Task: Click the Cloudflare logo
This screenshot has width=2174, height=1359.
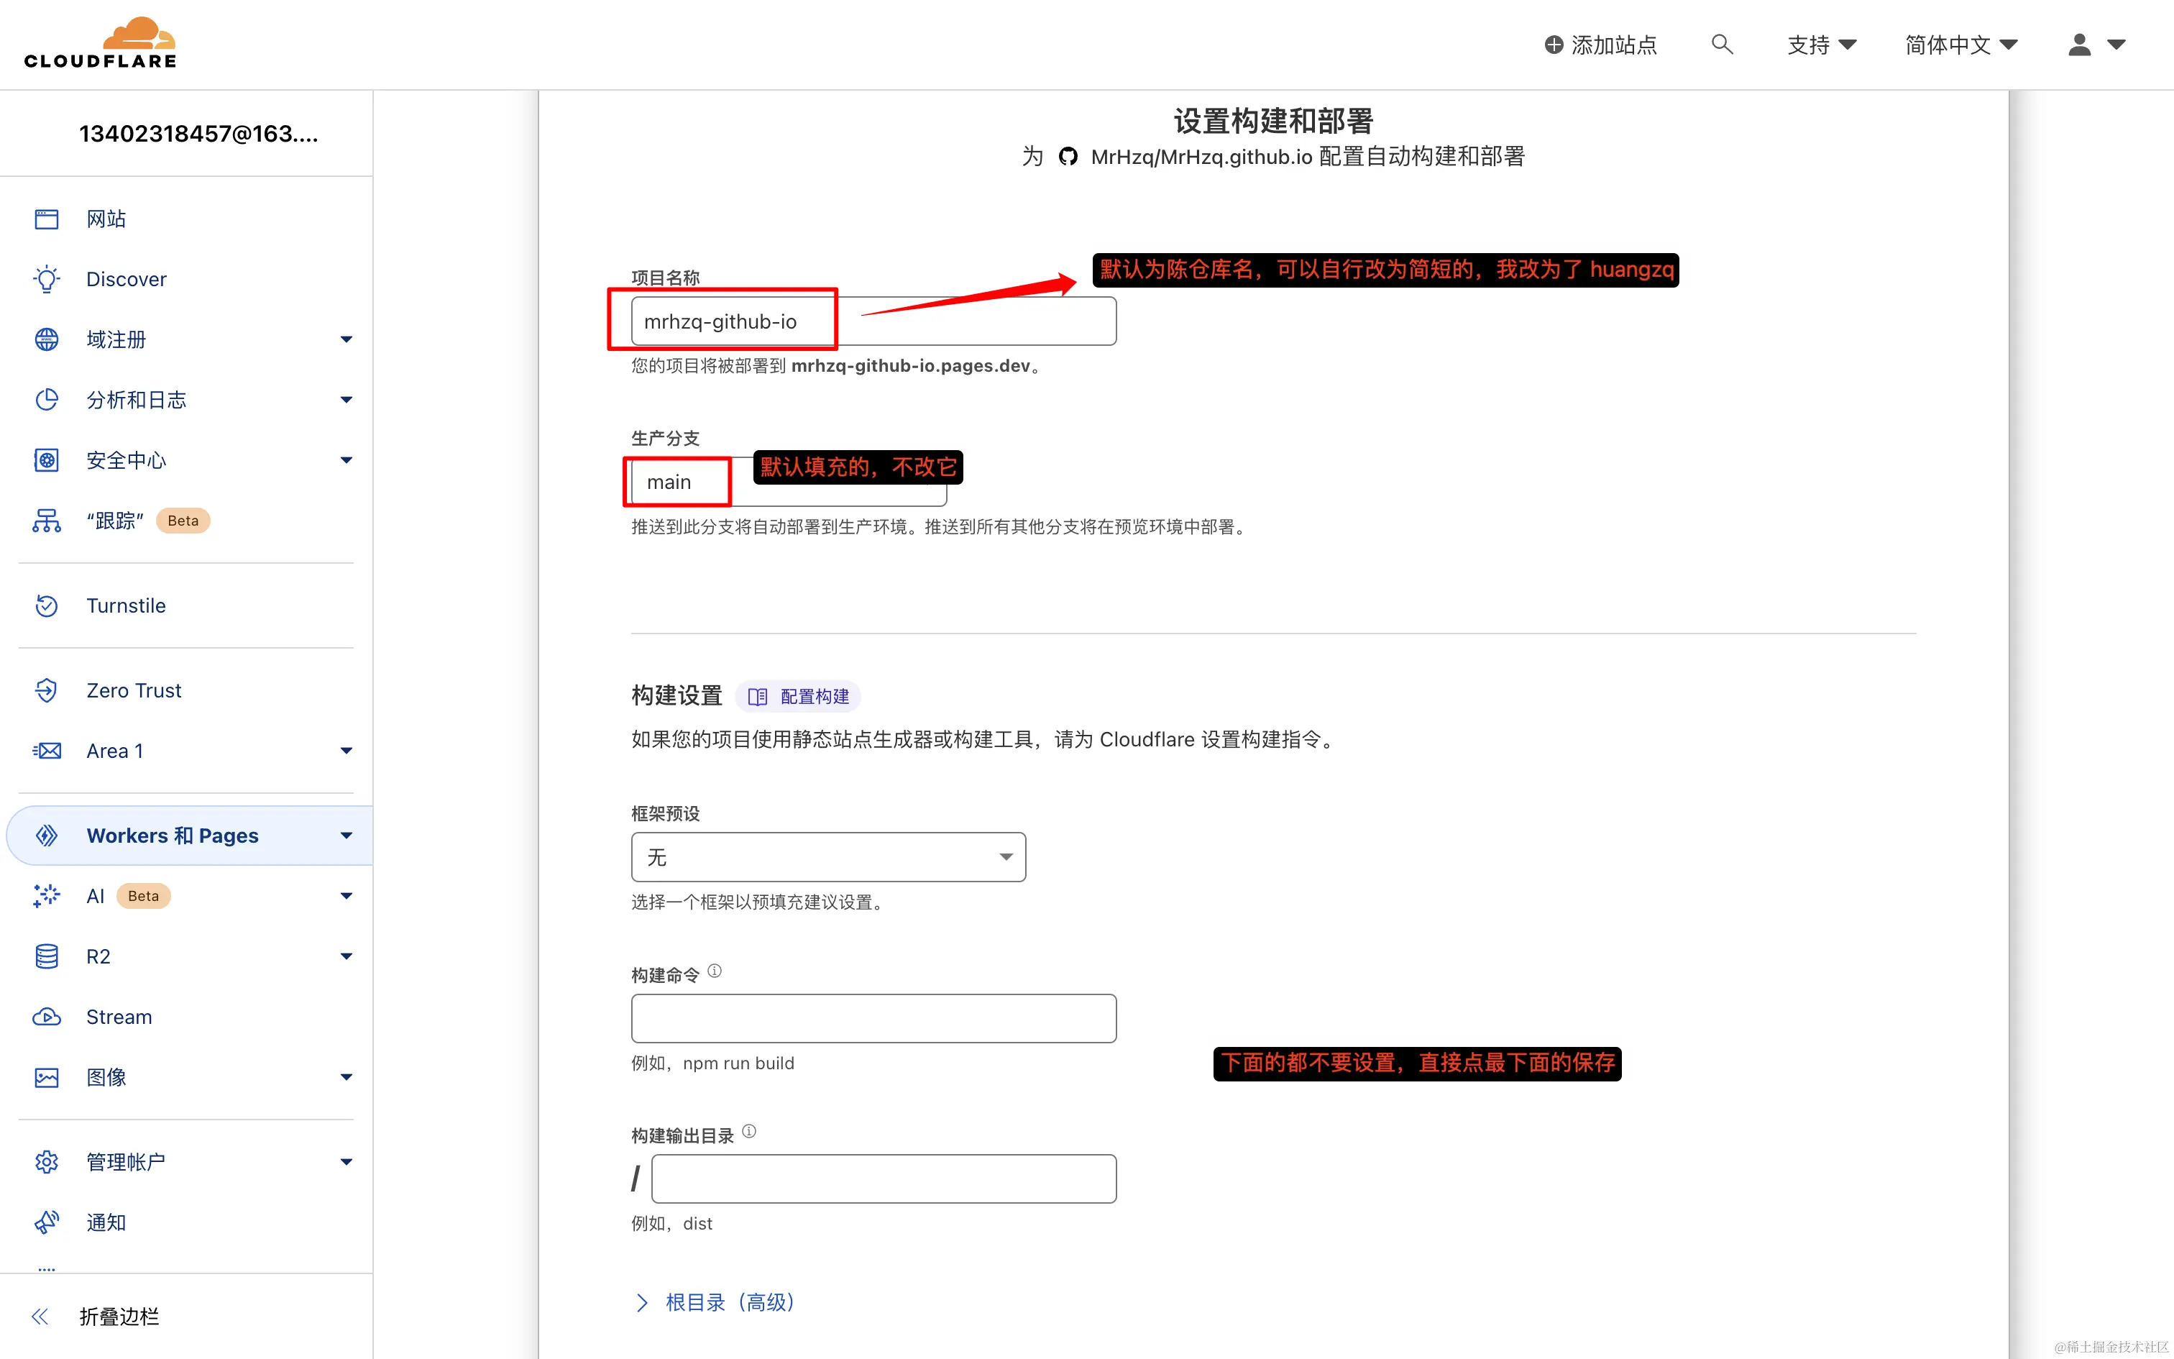Action: pos(100,42)
